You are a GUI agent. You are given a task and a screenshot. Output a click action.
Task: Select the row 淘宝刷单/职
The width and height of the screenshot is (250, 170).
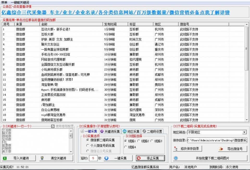click(123, 85)
